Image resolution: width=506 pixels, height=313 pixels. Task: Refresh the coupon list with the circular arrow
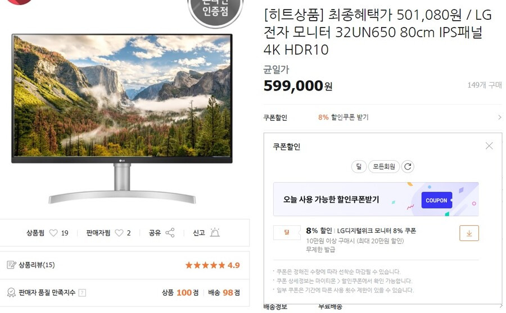coord(408,166)
